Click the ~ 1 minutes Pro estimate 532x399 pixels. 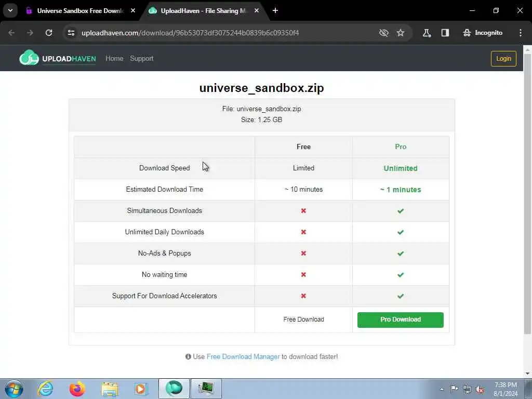401,190
